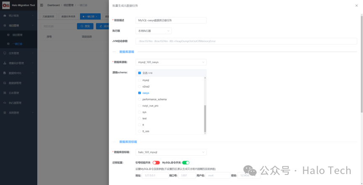363x185 pixels.
Task: Expand the 任务管理 sidebar chevron
Action: click(33, 53)
